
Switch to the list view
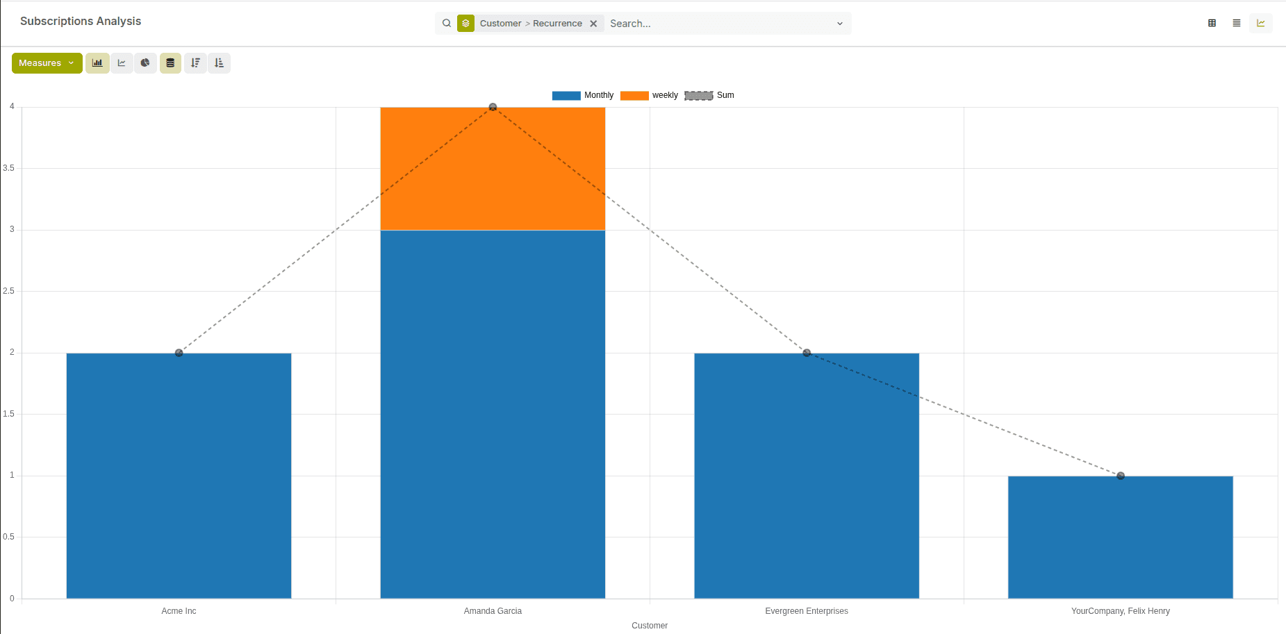pyautogui.click(x=1236, y=23)
